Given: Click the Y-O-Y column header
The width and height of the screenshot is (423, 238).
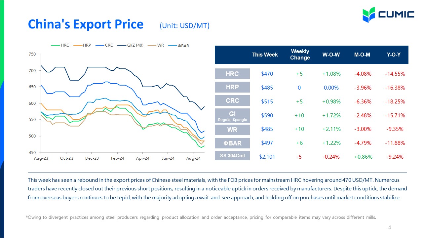Looking at the screenshot, I should [x=394, y=55].
